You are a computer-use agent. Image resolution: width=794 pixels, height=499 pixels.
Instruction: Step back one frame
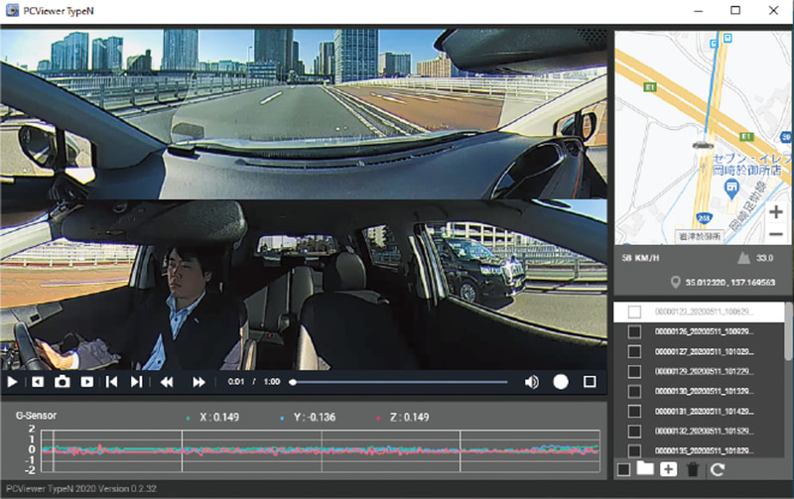pos(38,382)
